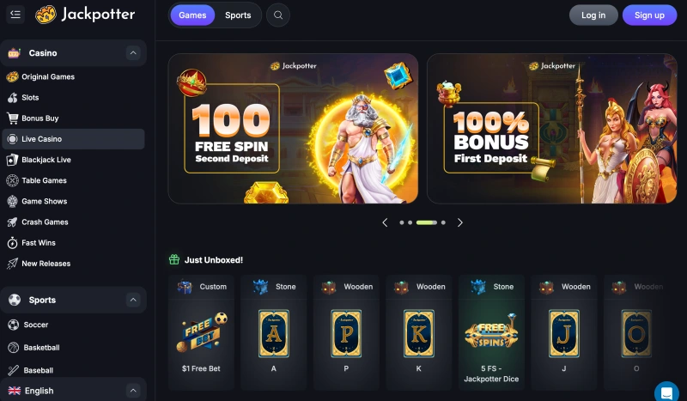Go to next banner slide arrow
Screen dimensions: 687x401
pyautogui.click(x=459, y=222)
